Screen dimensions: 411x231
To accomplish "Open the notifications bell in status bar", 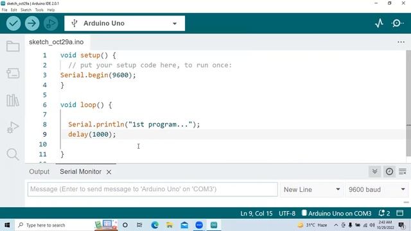I will pyautogui.click(x=384, y=213).
